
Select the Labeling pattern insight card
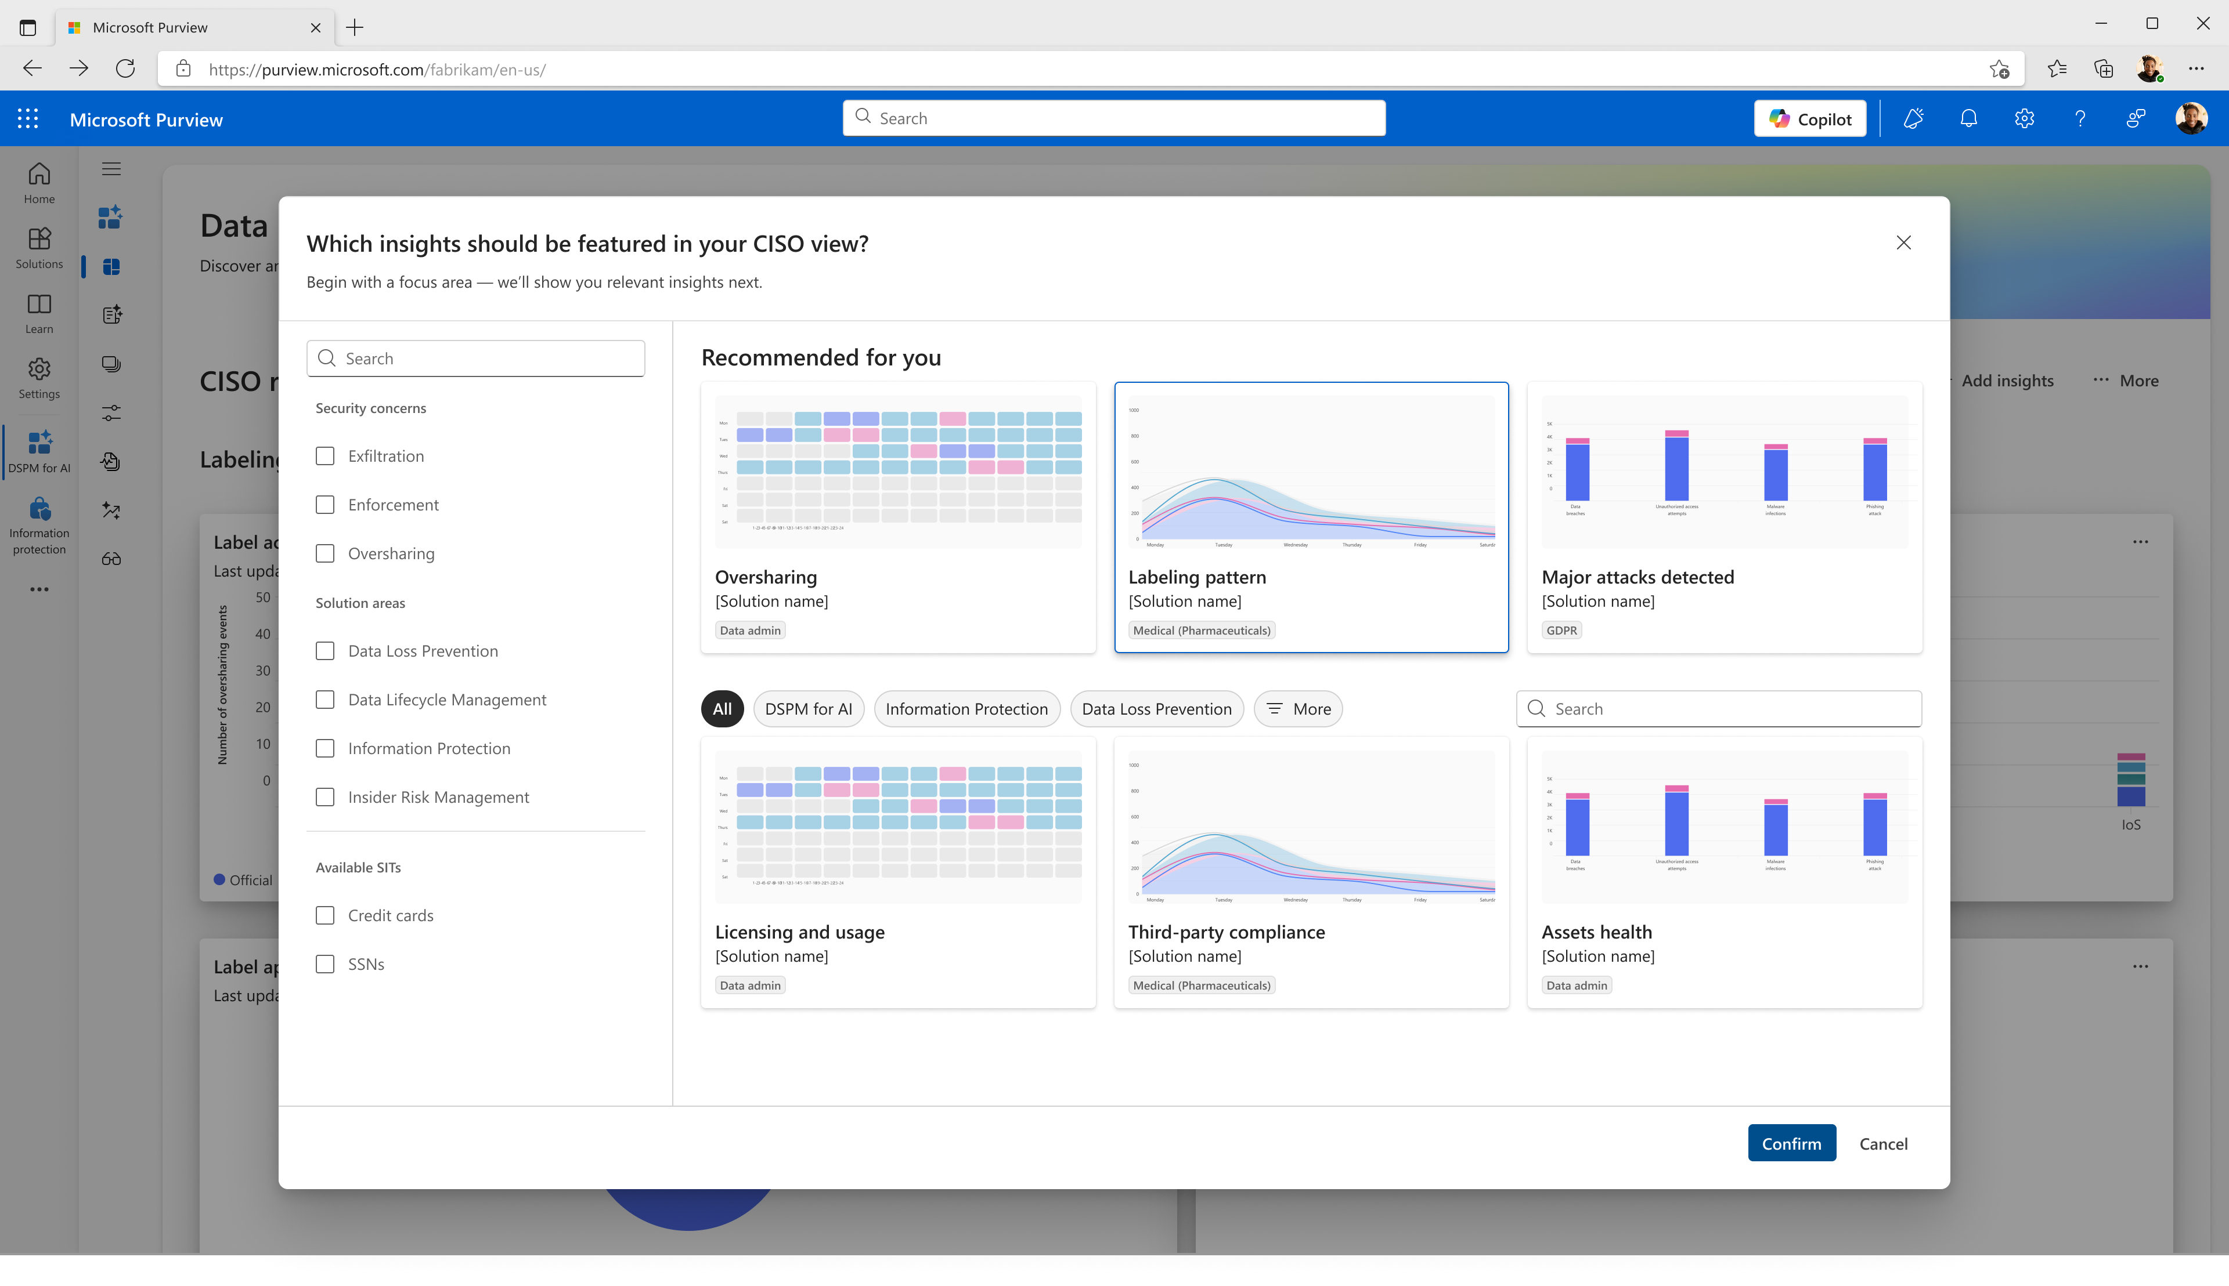pos(1312,517)
